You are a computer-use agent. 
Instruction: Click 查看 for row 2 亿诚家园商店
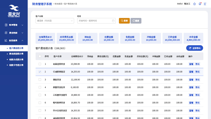tap(191, 72)
